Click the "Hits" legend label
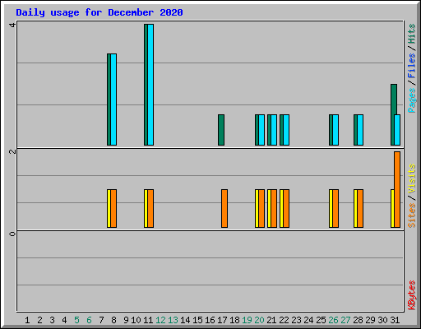Image resolution: width=421 pixels, height=329 pixels. [411, 34]
